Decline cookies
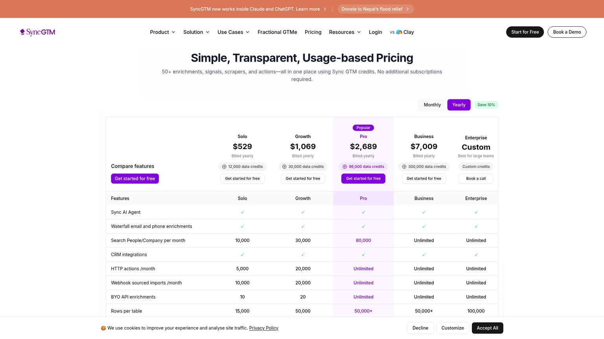 (x=420, y=328)
